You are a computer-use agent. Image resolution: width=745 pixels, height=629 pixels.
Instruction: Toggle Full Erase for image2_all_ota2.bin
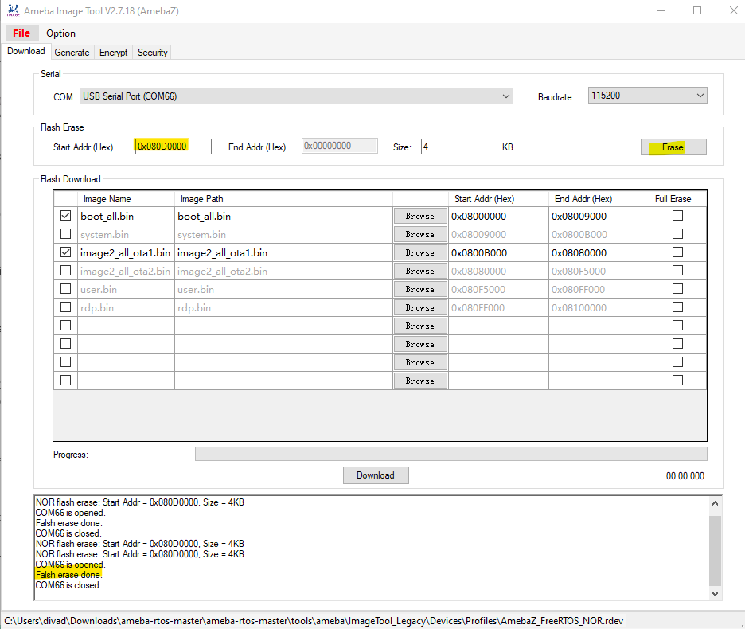coord(677,271)
